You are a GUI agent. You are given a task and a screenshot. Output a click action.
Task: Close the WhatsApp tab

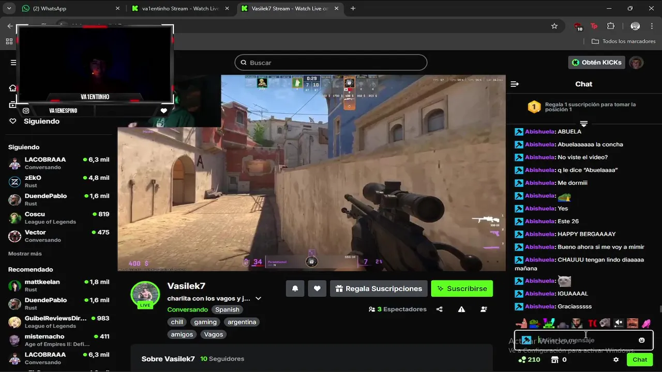117,8
